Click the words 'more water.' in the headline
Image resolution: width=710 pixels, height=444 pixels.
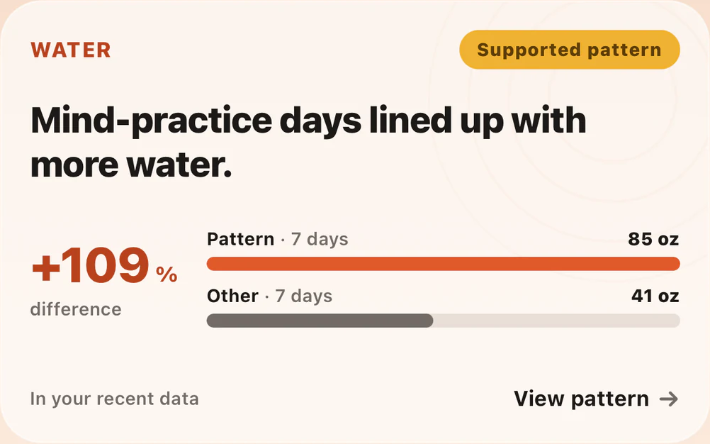(x=131, y=165)
